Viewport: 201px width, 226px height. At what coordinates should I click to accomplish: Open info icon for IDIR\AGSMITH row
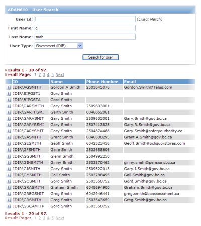9,87
